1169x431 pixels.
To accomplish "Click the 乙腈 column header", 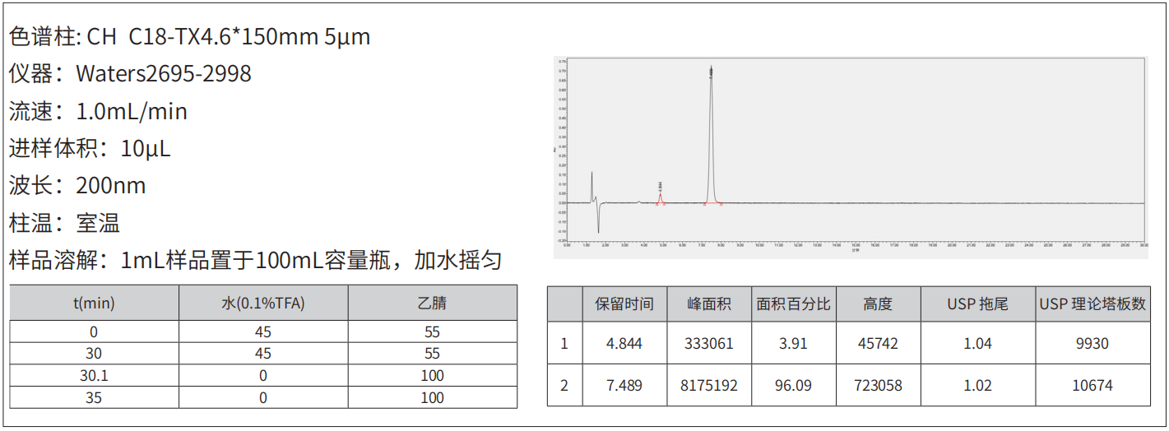I will (x=433, y=303).
